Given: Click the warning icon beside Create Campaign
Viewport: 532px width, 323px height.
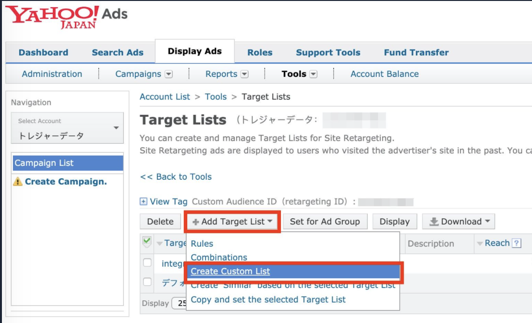Looking at the screenshot, I should 18,182.
